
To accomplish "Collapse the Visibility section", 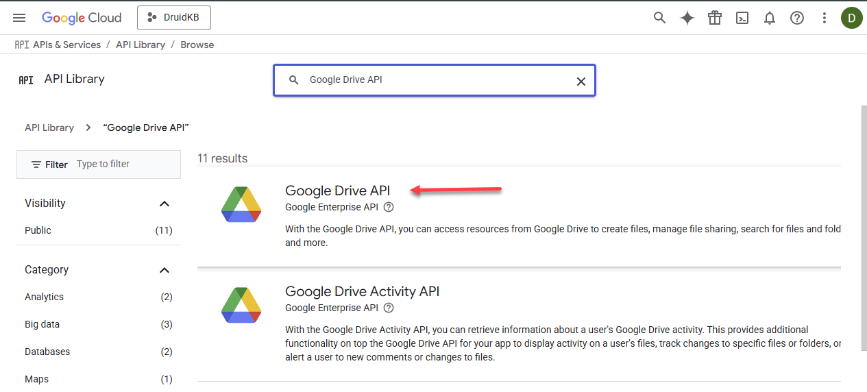I will 164,204.
